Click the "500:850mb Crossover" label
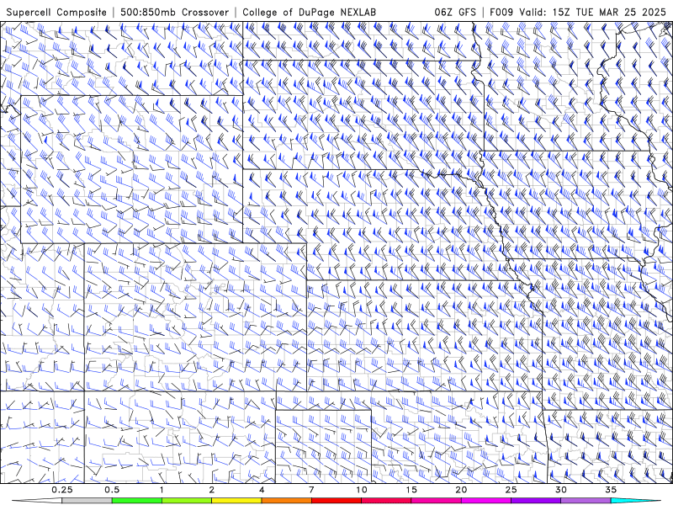The width and height of the screenshot is (673, 505). (x=175, y=12)
